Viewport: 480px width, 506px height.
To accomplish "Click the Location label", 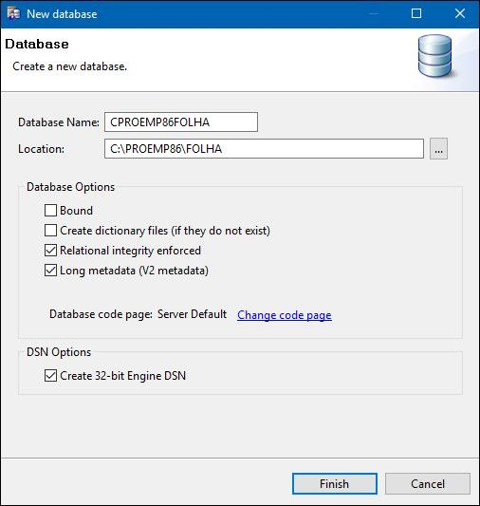I will pyautogui.click(x=41, y=149).
